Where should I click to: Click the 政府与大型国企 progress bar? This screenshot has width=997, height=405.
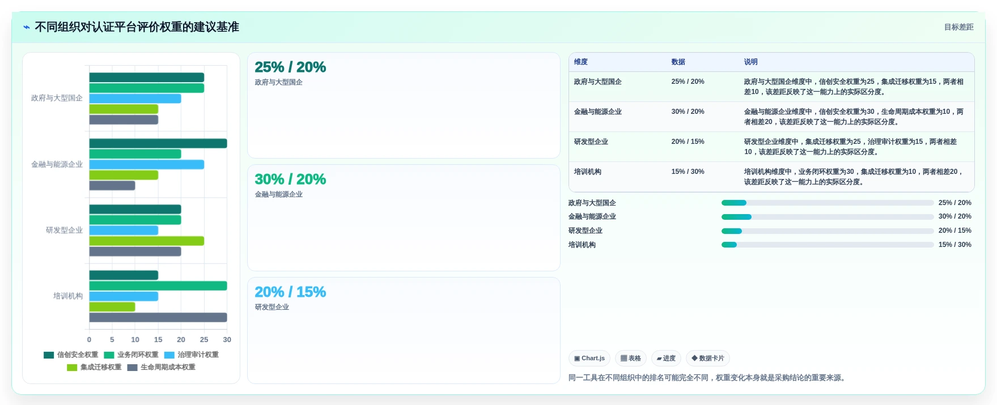coord(828,203)
